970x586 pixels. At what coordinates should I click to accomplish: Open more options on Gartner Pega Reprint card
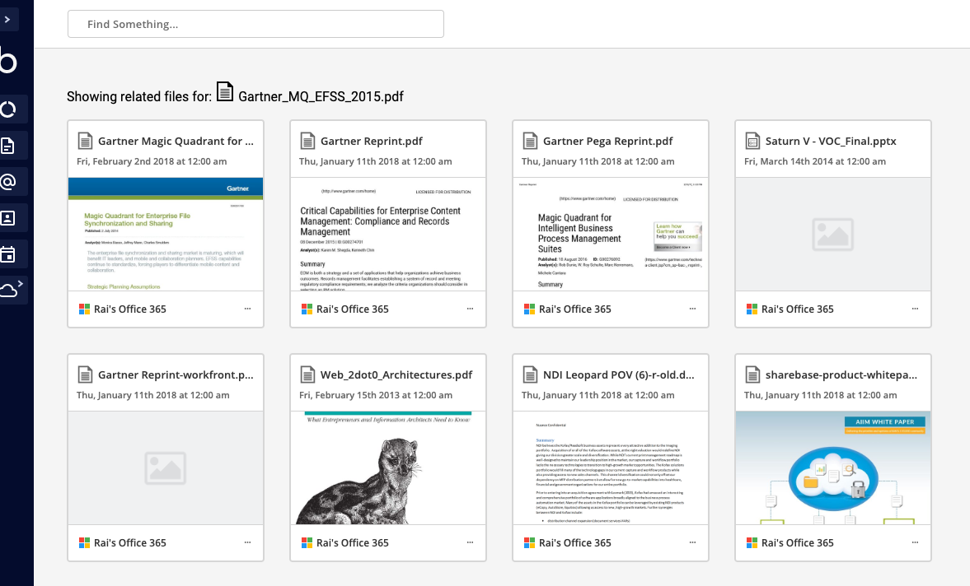(x=692, y=309)
